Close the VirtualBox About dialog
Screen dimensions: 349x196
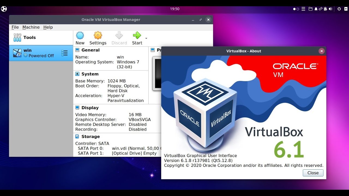pyautogui.click(x=322, y=51)
